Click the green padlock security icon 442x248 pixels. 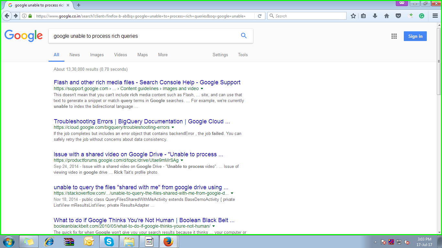point(30,16)
